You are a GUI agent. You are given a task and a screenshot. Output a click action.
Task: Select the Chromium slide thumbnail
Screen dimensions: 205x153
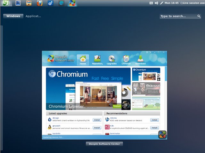pos(146,74)
